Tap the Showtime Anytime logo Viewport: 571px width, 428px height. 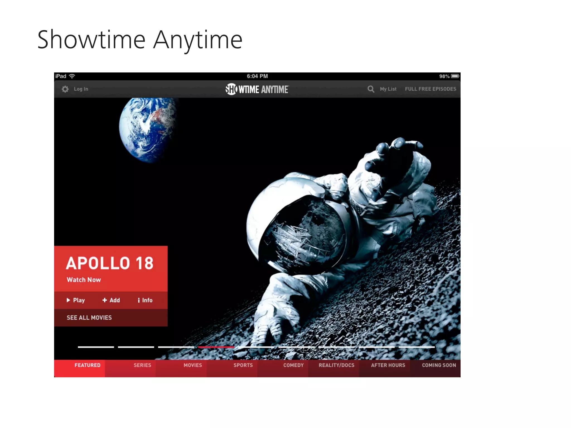pyautogui.click(x=257, y=89)
